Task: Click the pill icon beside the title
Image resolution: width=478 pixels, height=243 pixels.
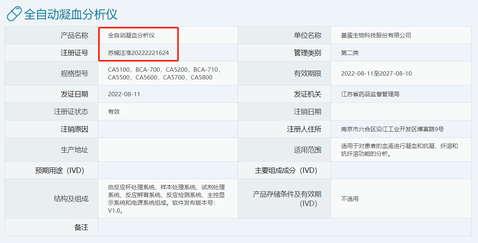Action: 14,14
